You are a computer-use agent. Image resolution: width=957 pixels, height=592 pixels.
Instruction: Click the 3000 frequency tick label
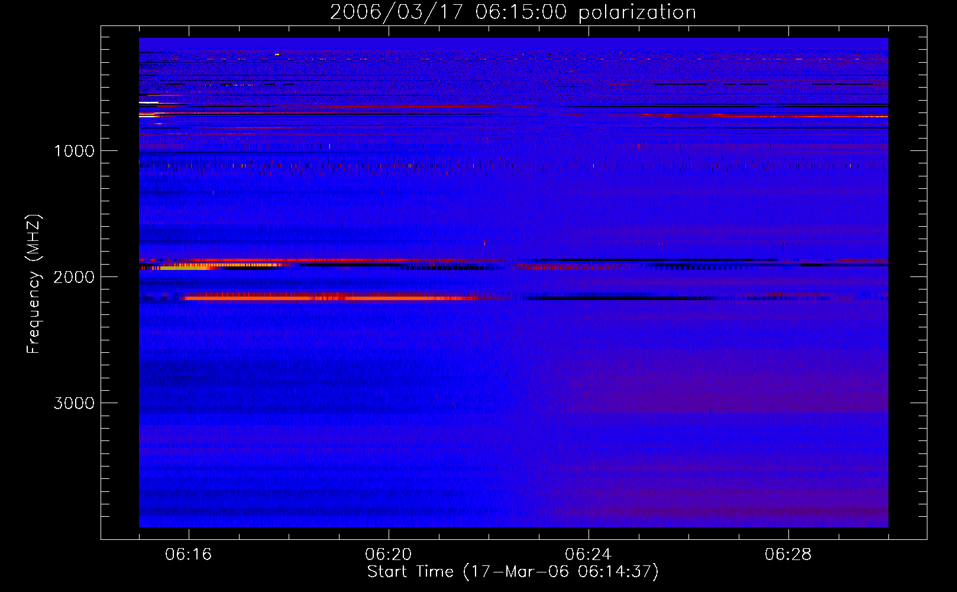(74, 403)
